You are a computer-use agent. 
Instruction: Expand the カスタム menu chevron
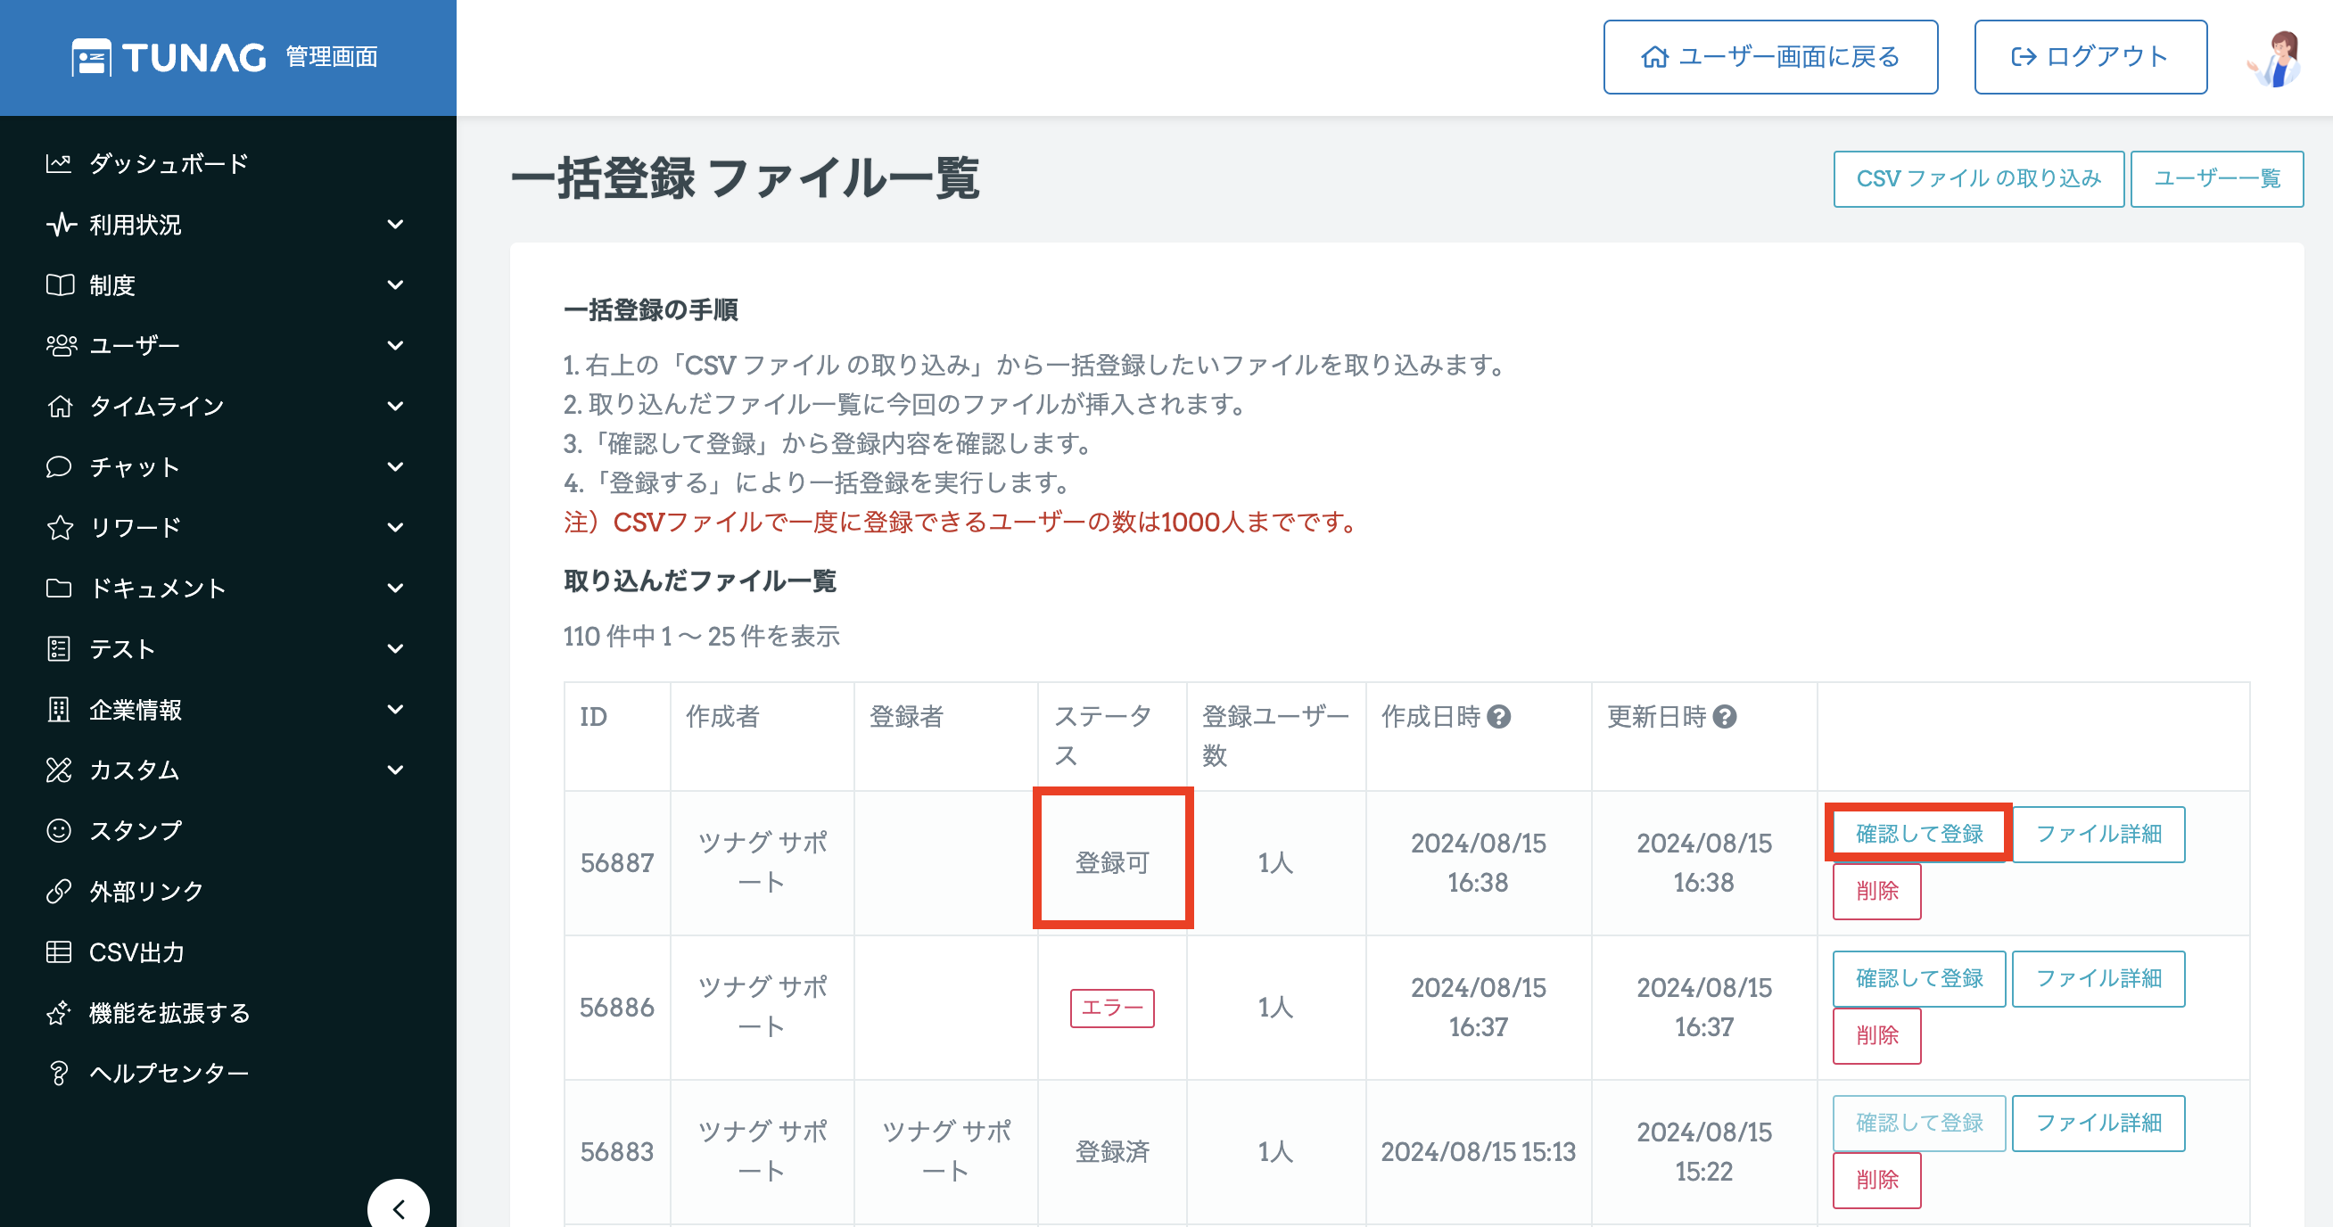click(x=396, y=770)
